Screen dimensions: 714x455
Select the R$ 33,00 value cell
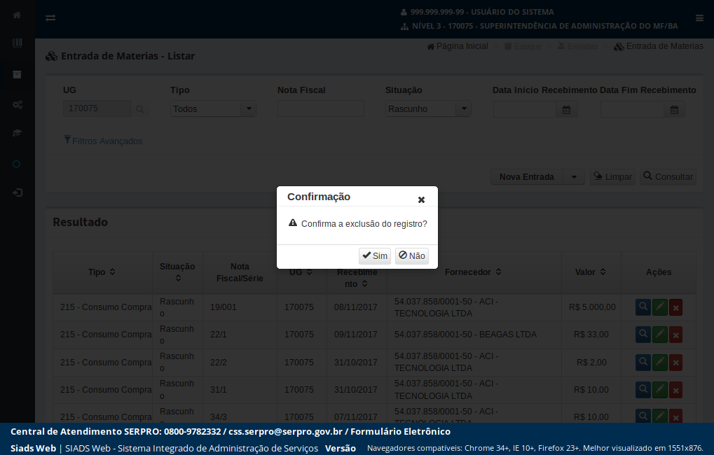point(591,335)
